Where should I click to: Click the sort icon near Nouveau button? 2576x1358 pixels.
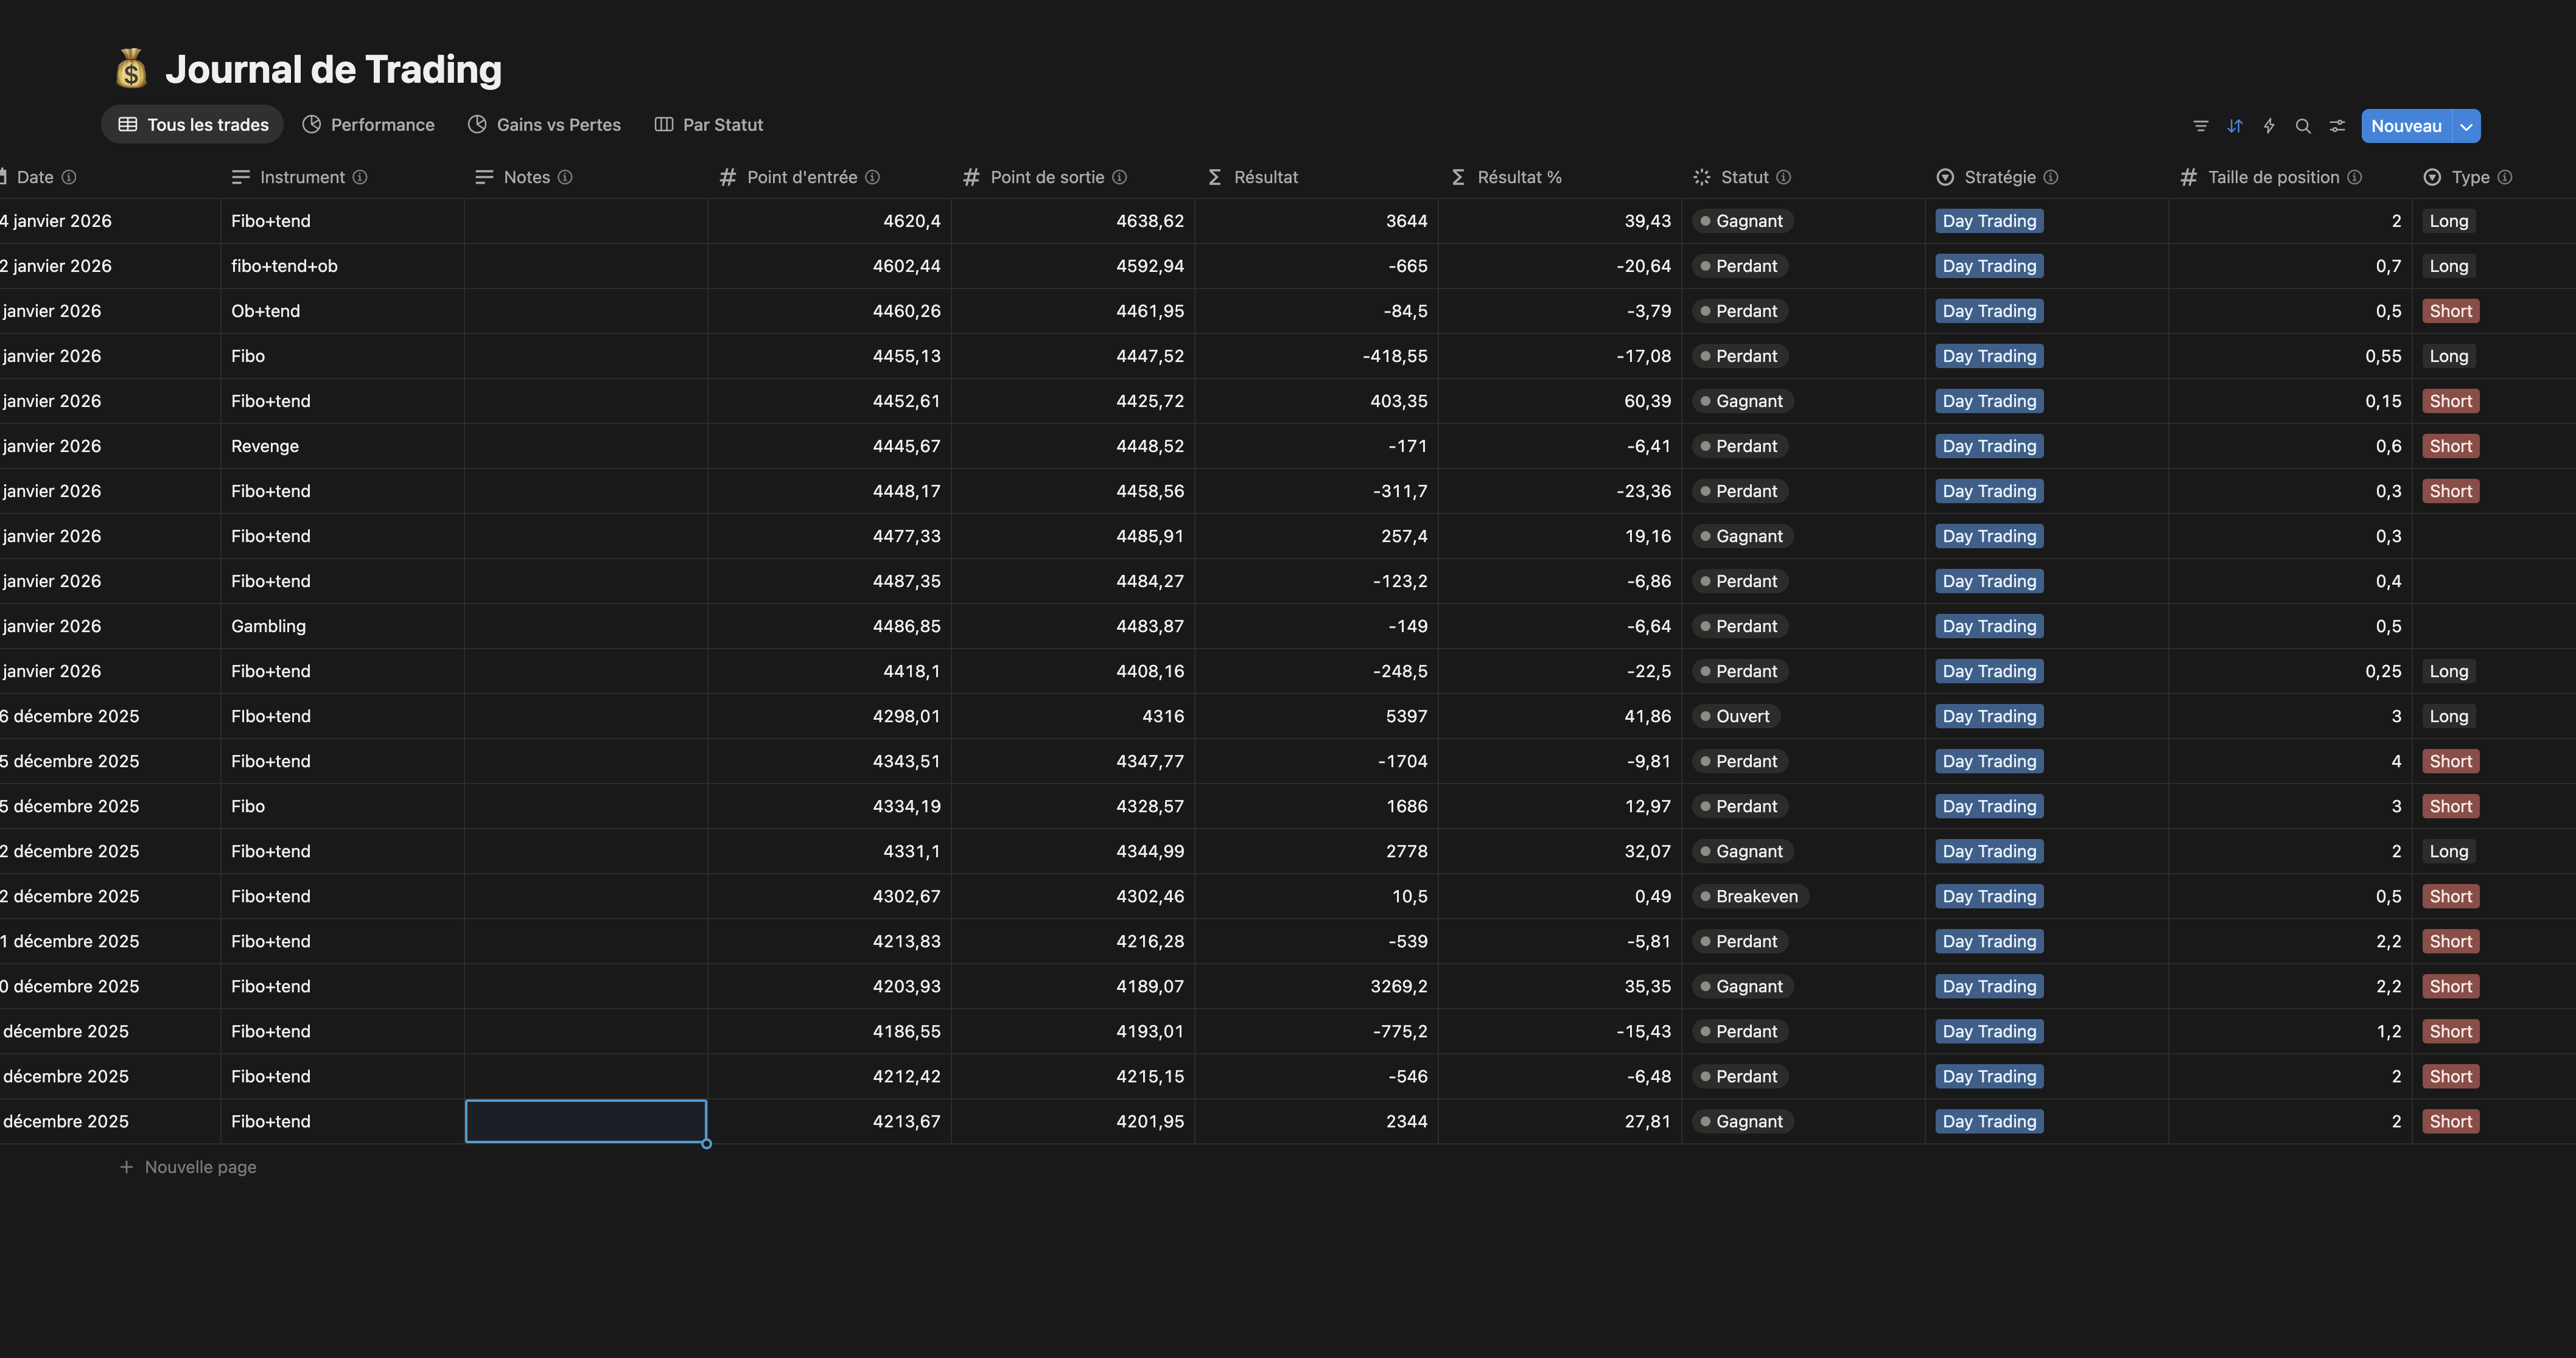coord(2235,125)
